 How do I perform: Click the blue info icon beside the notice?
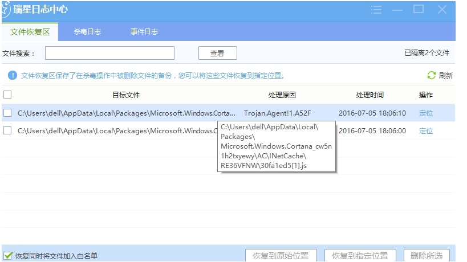13,75
